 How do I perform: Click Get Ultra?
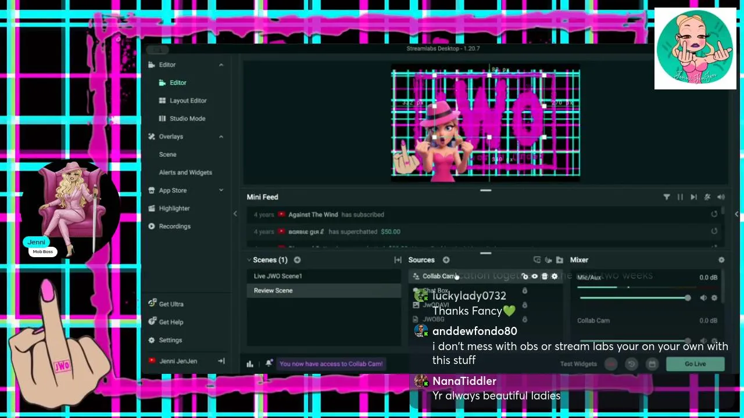click(x=166, y=304)
